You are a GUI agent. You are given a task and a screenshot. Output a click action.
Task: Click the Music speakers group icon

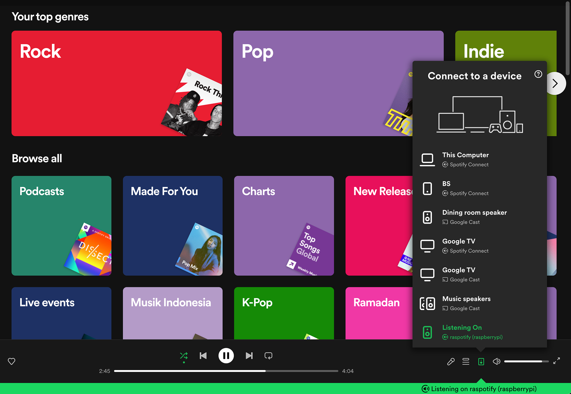point(427,303)
